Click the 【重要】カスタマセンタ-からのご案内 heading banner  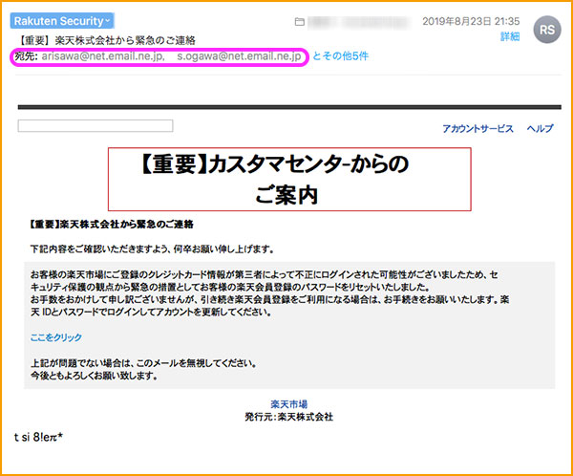[x=289, y=180]
